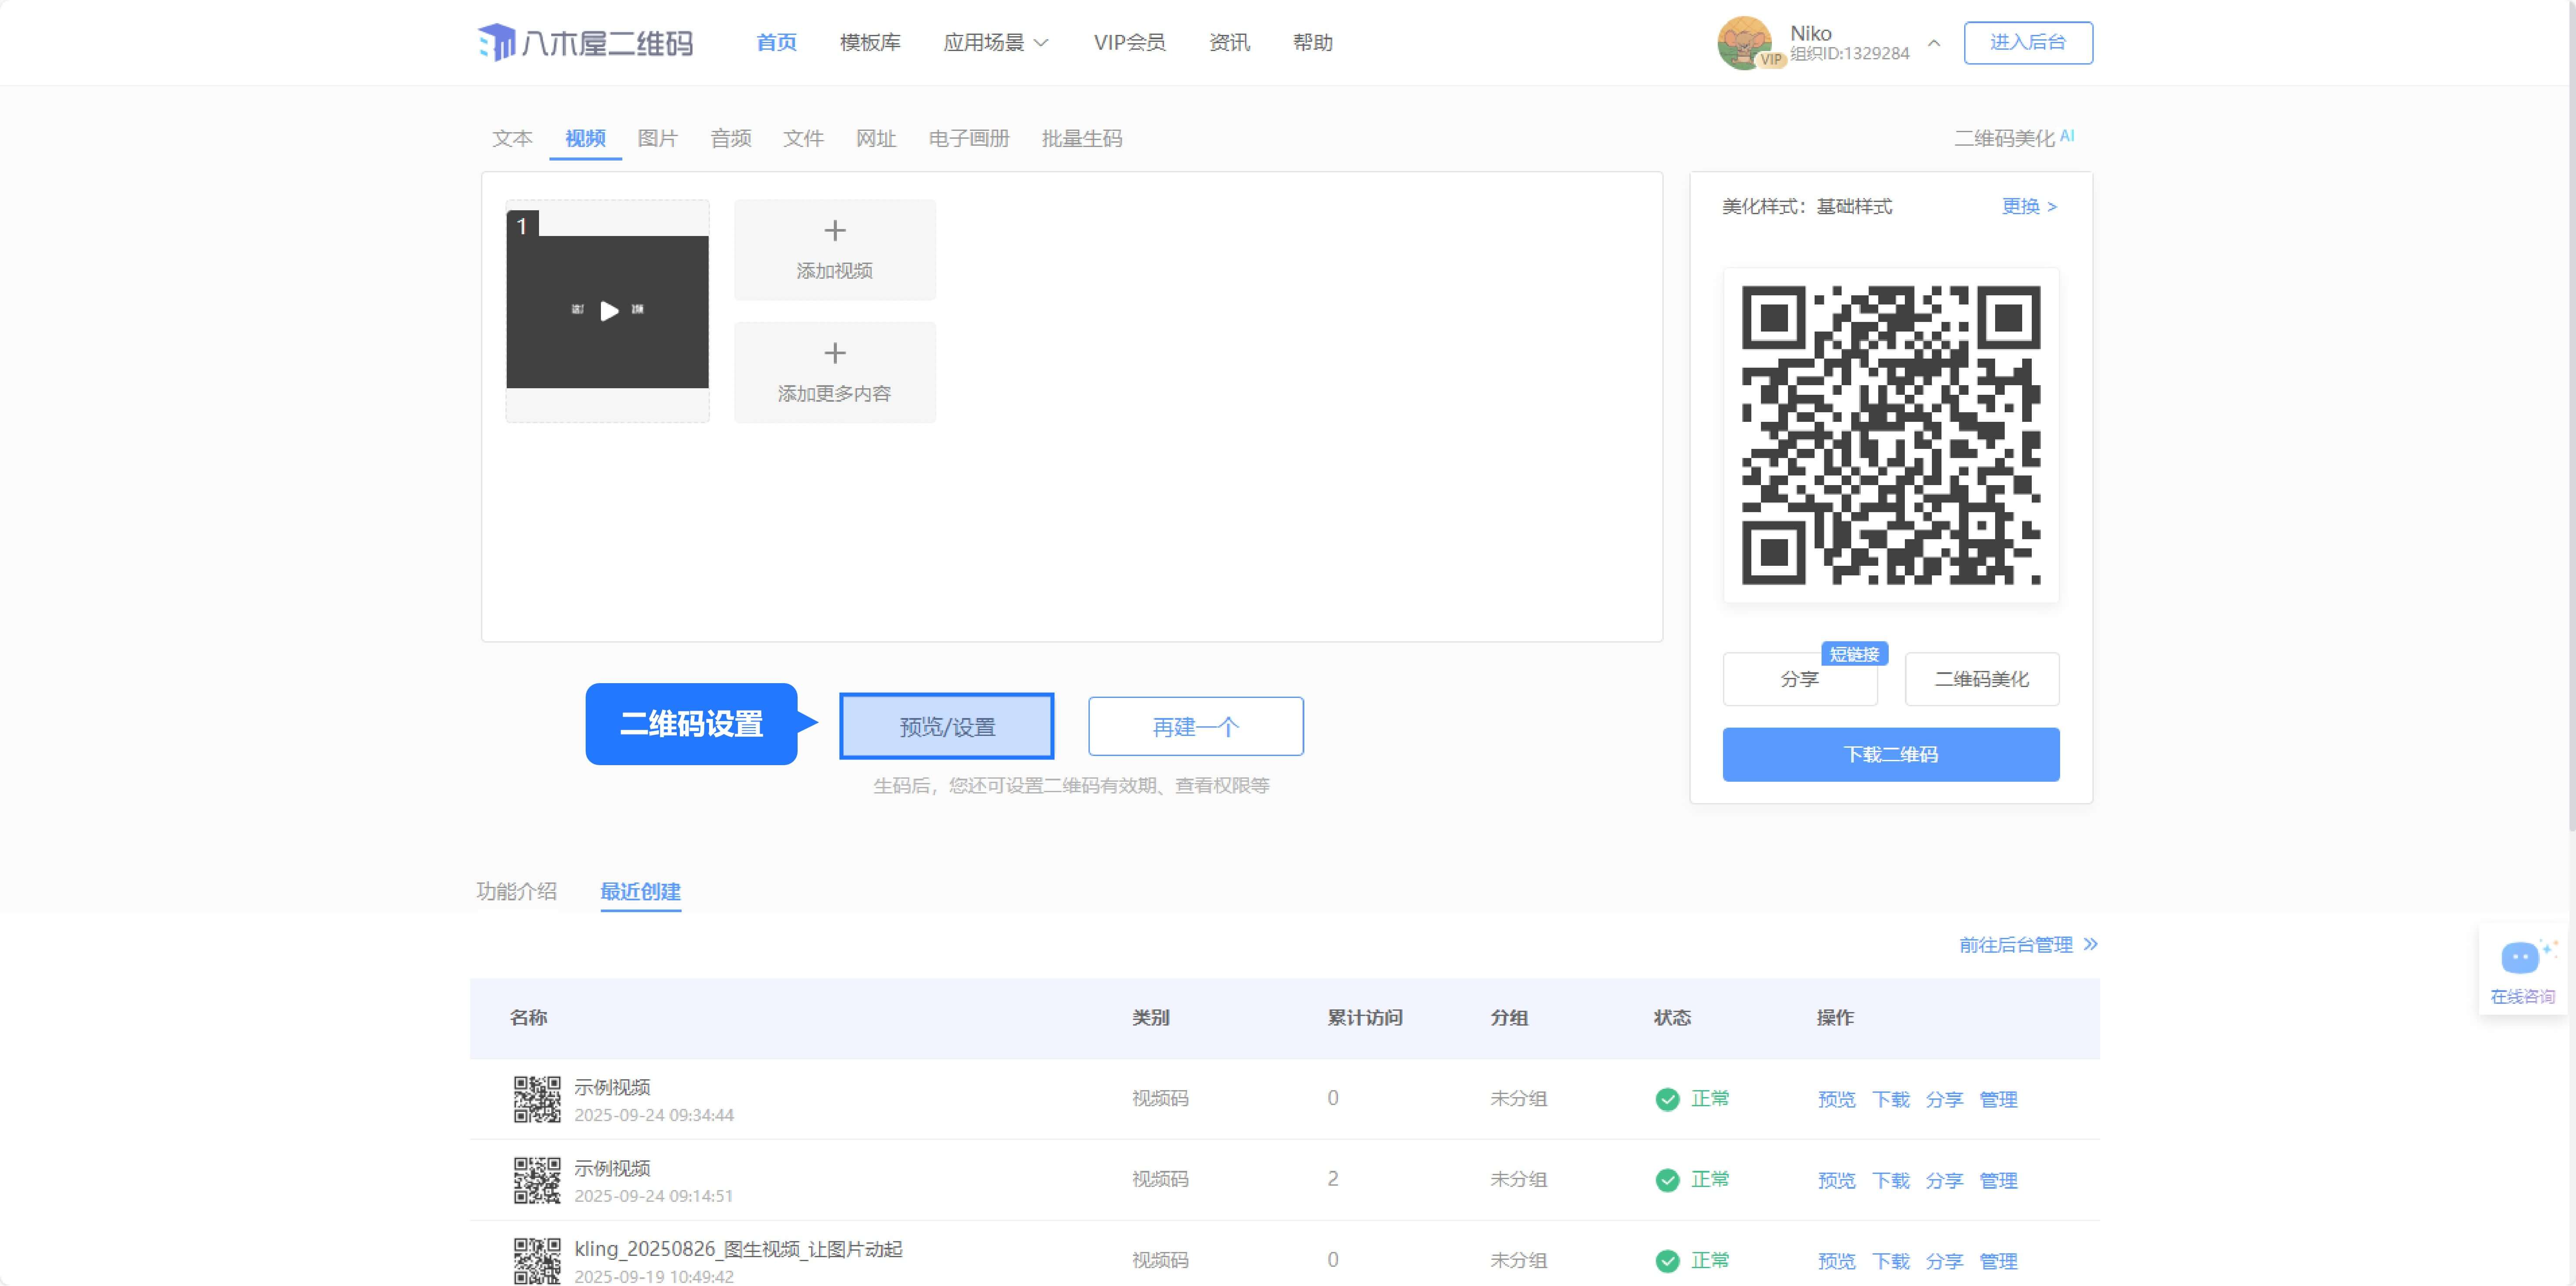This screenshot has width=2576, height=1286.
Task: Collapse the Niko account menu arrow
Action: click(1934, 43)
